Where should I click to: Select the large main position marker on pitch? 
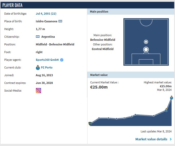[146, 50]
